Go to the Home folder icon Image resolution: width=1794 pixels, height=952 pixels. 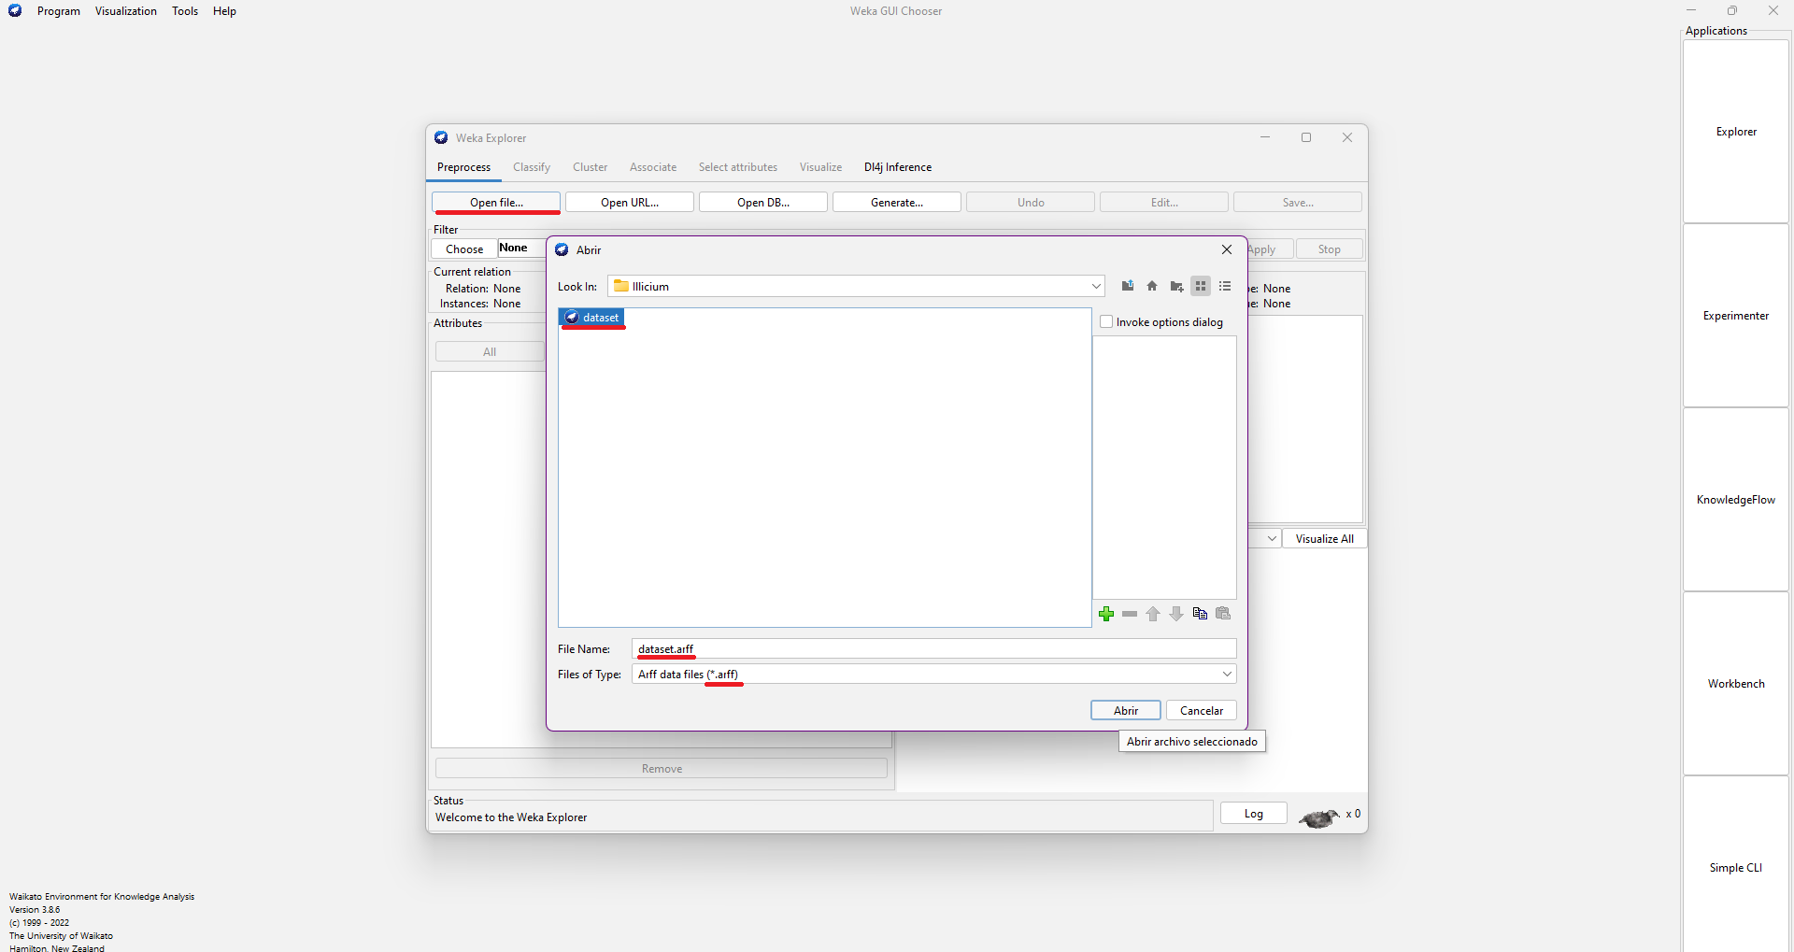pyautogui.click(x=1152, y=286)
